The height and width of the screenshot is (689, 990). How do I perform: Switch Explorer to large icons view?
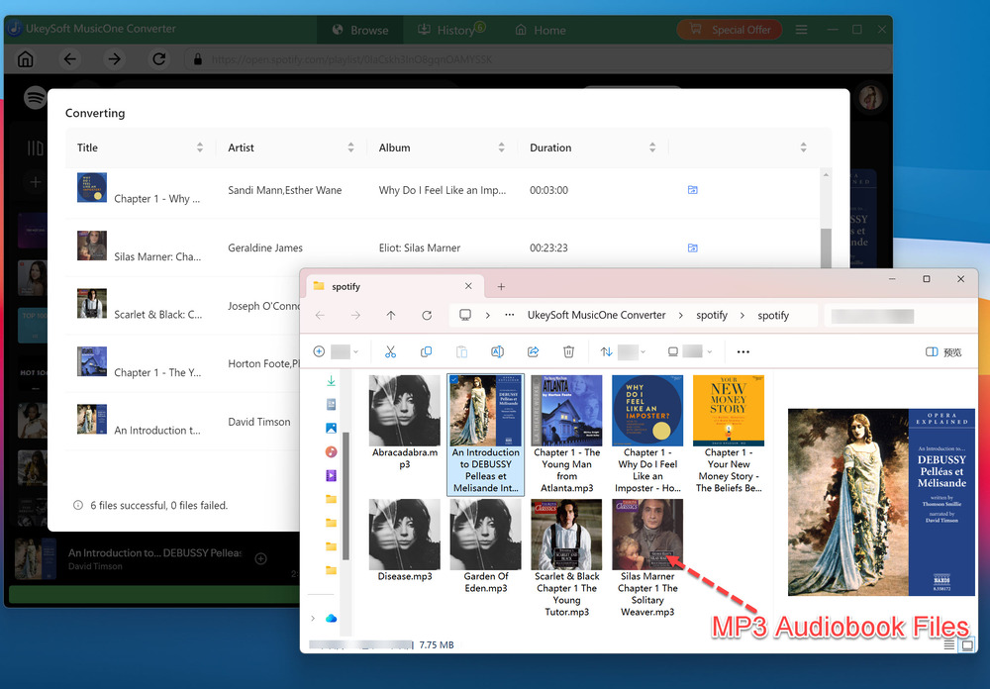[x=966, y=644]
